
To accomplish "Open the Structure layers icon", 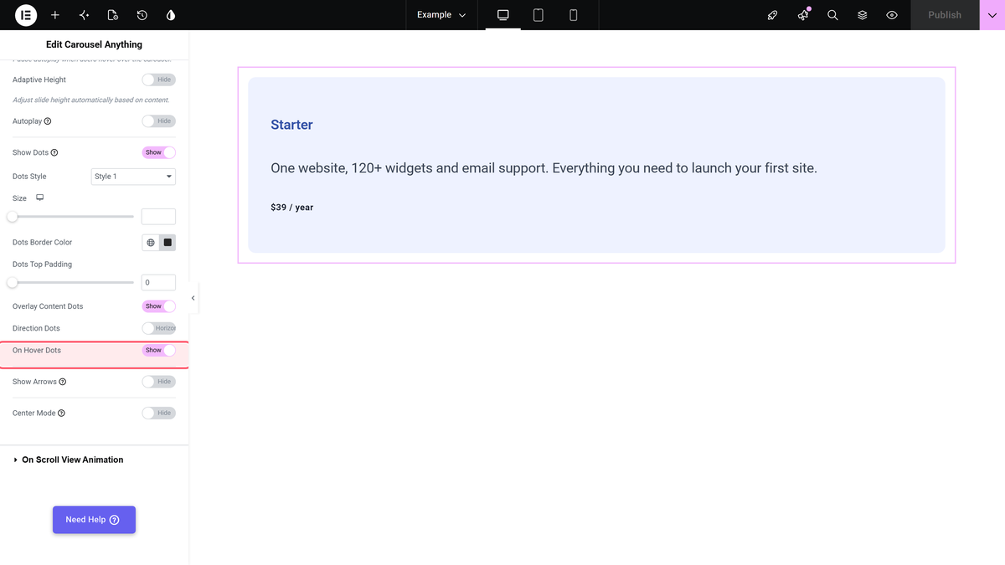I will (862, 15).
